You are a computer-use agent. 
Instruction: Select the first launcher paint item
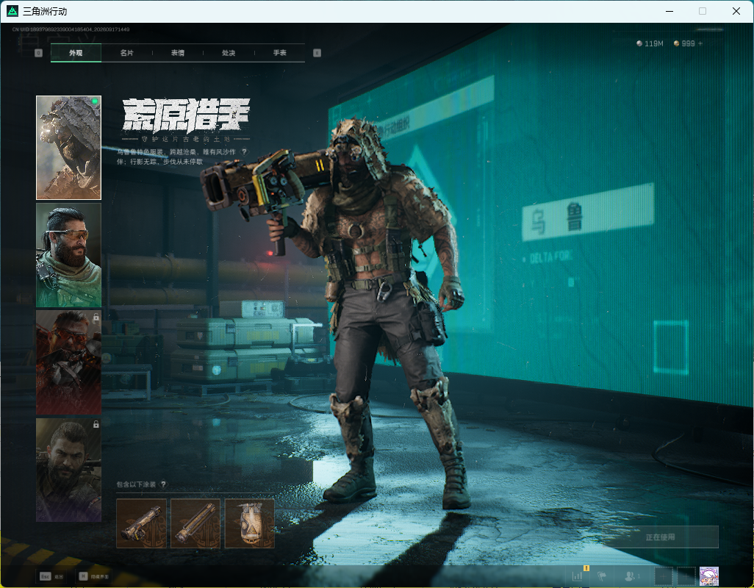tap(141, 523)
